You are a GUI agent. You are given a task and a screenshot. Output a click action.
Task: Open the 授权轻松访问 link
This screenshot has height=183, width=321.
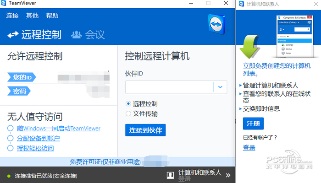35,148
